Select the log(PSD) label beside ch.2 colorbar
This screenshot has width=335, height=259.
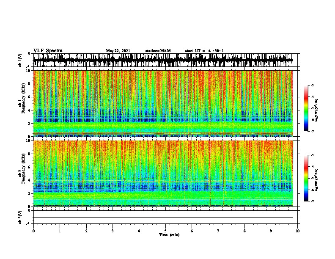point(316,180)
